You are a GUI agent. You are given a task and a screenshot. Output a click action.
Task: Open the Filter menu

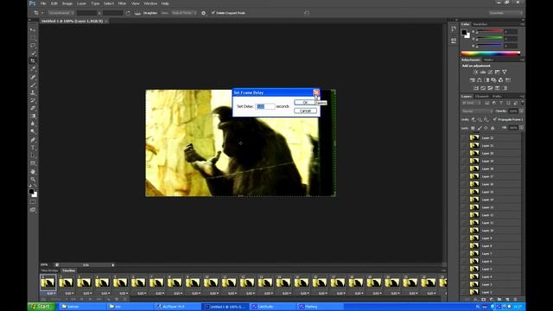point(122,3)
